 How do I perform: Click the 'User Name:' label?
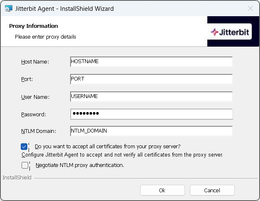[35, 97]
